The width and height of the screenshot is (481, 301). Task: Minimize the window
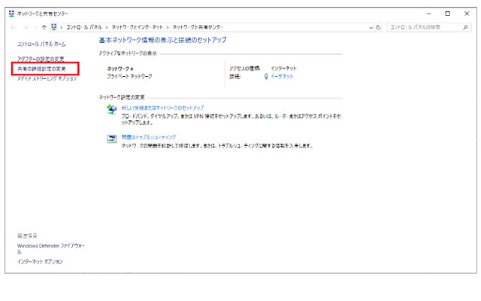pyautogui.click(x=429, y=14)
